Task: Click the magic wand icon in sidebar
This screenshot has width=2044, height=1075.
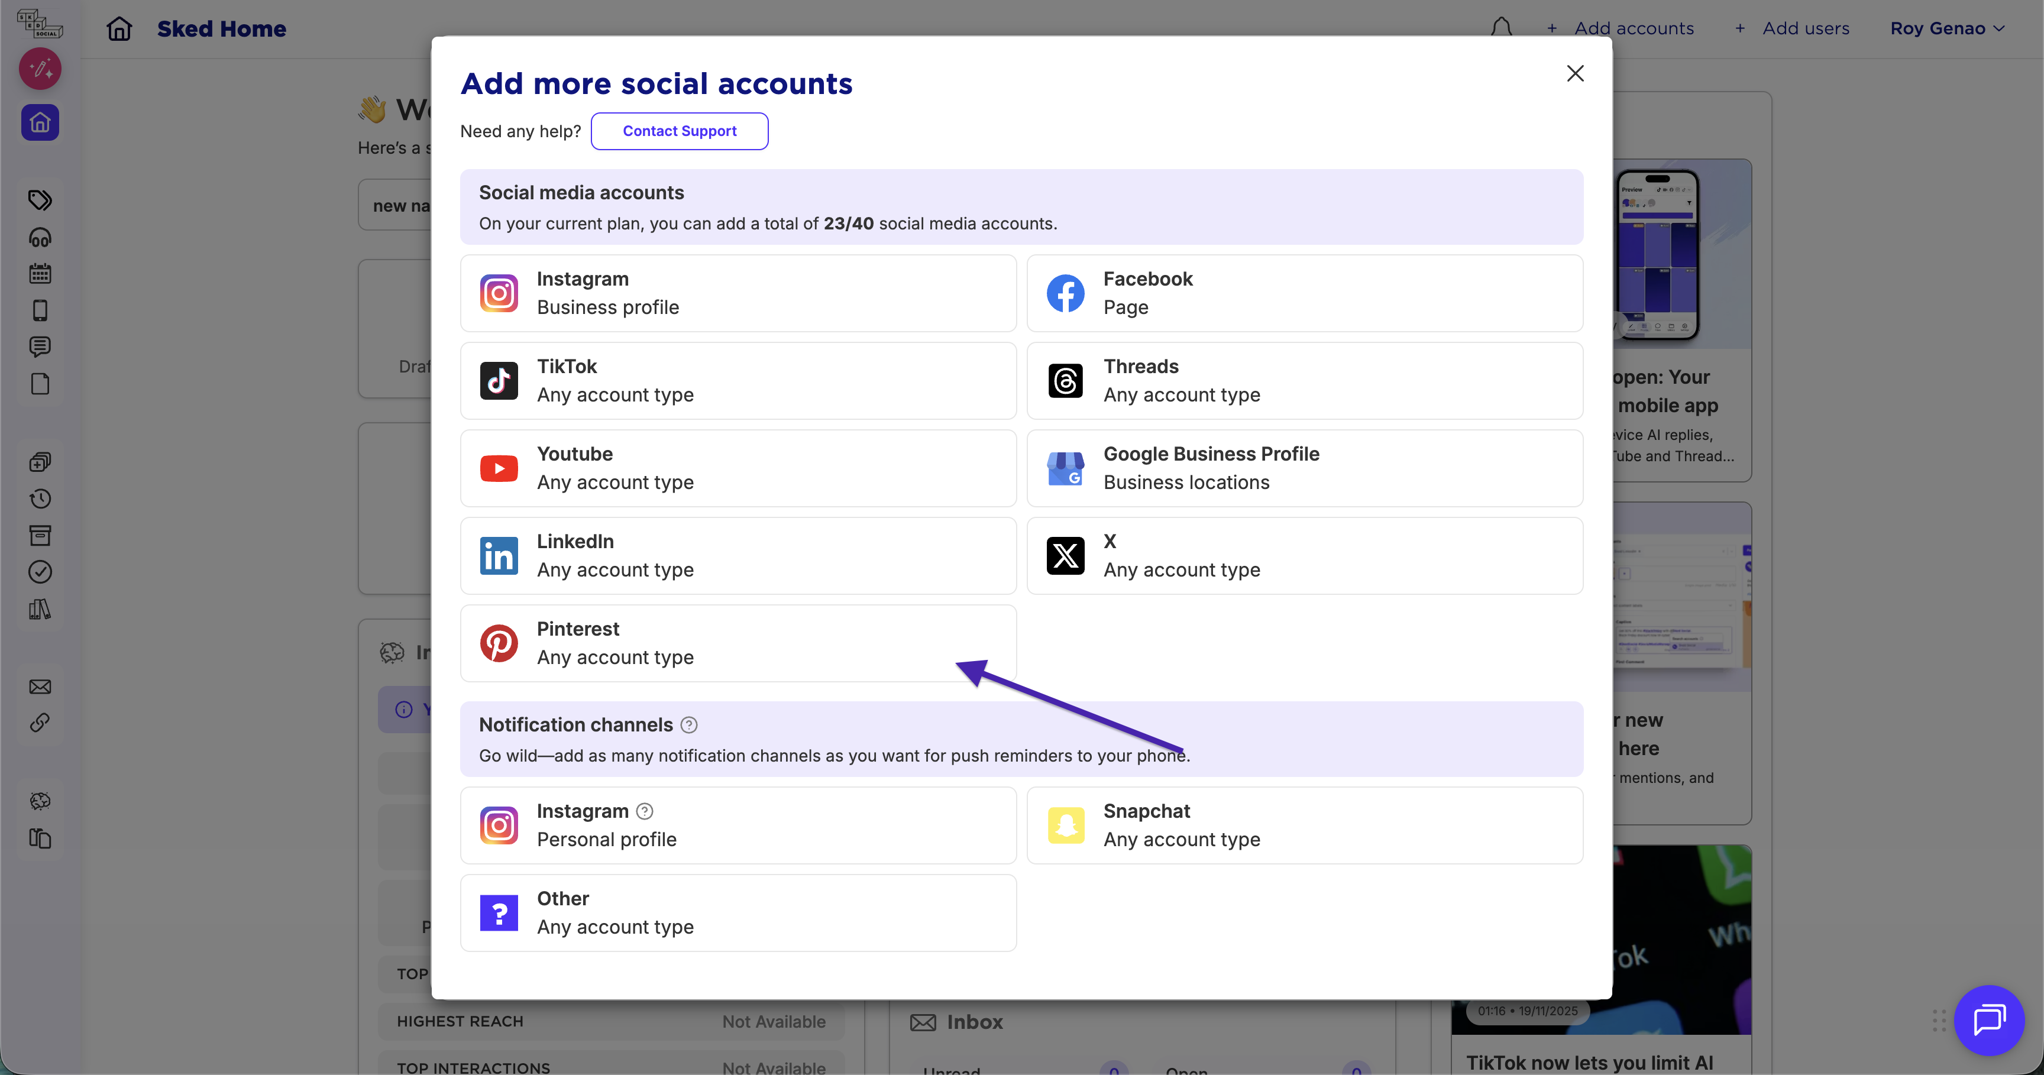Action: click(x=40, y=69)
